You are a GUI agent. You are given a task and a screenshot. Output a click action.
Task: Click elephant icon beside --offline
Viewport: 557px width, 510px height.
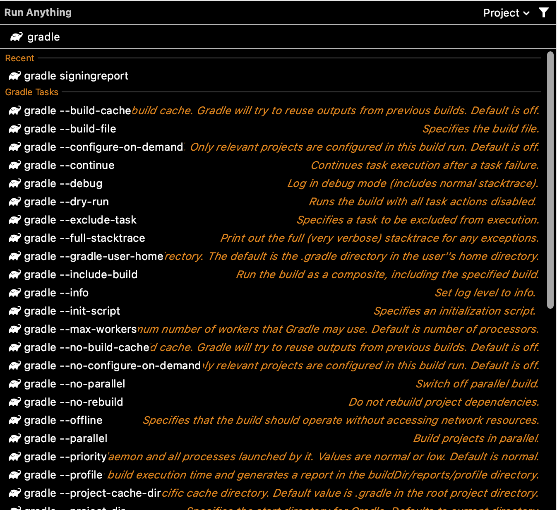[x=15, y=420]
